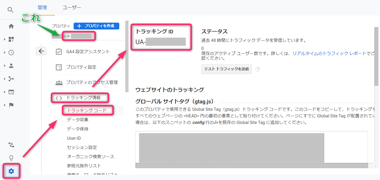Switch to the 管理 tab
This screenshot has width=380, height=180.
[42, 8]
